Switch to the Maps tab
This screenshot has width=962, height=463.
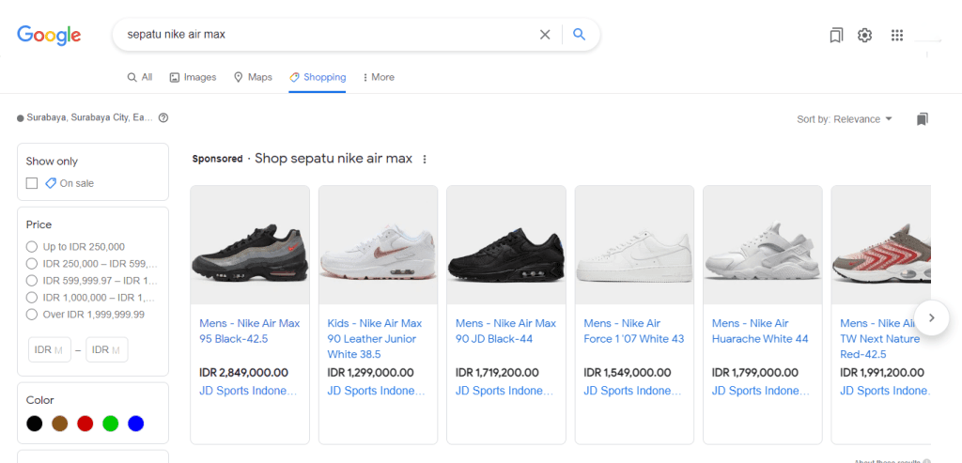click(253, 77)
